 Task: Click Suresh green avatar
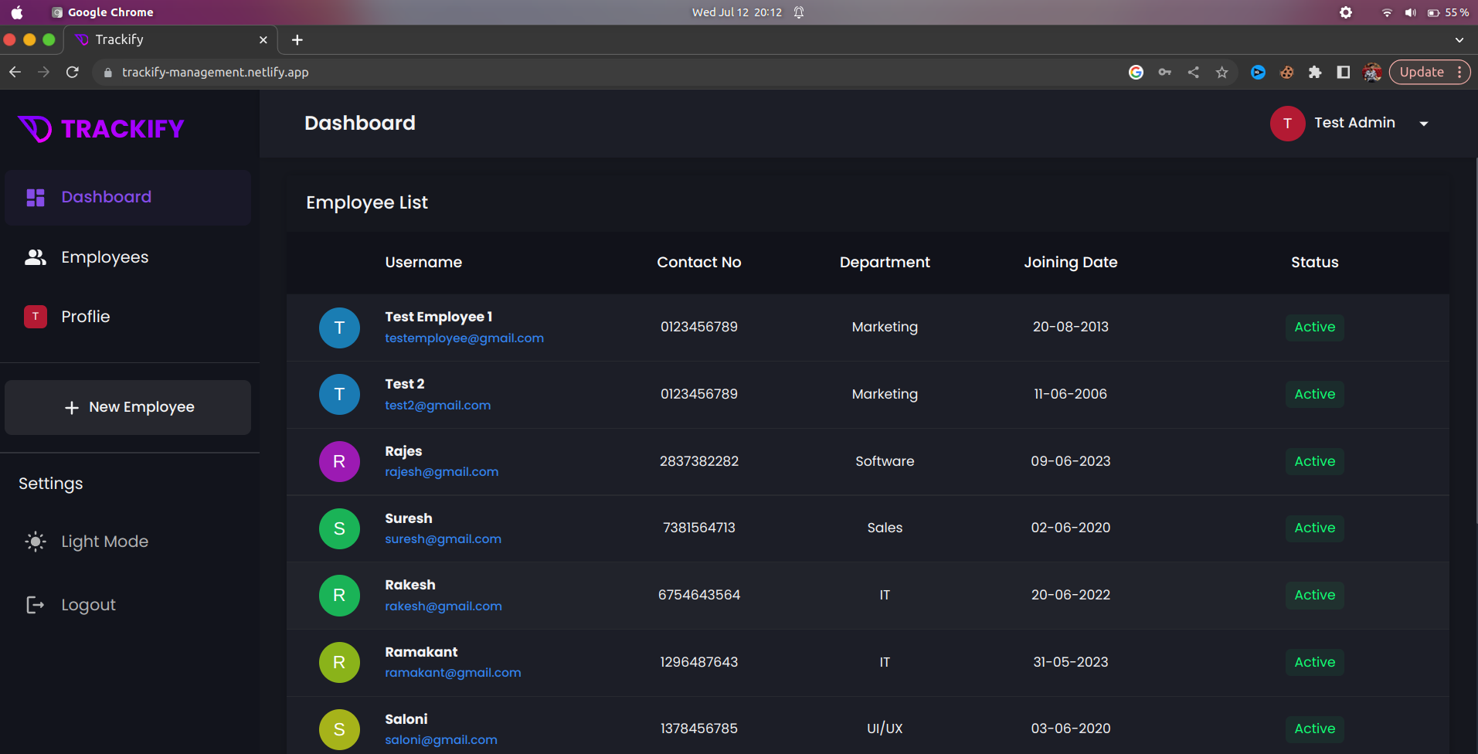click(339, 528)
